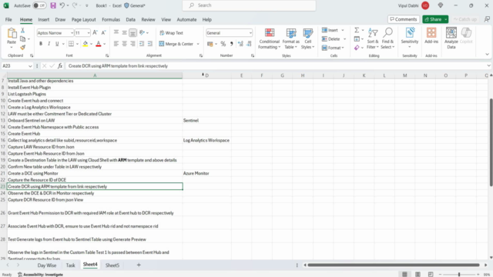Viewport: 493px width, 277px height.
Task: Open Conditional Formatting
Action: 269,38
